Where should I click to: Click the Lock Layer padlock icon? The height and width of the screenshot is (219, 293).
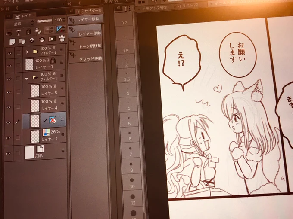click(x=28, y=31)
